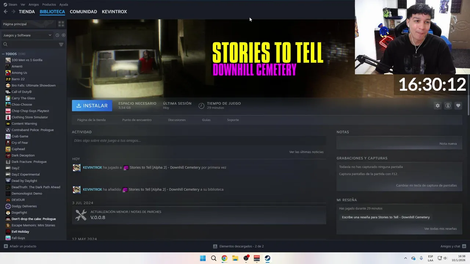Go back with the left arrow
This screenshot has height=264, width=470.
(6, 12)
